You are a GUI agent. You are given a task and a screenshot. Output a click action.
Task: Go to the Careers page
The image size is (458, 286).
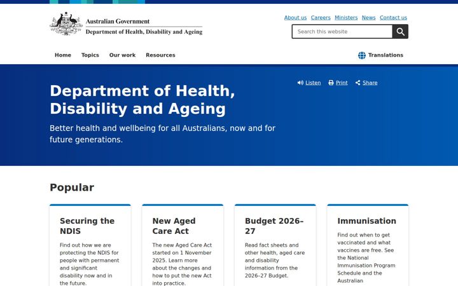point(321,18)
